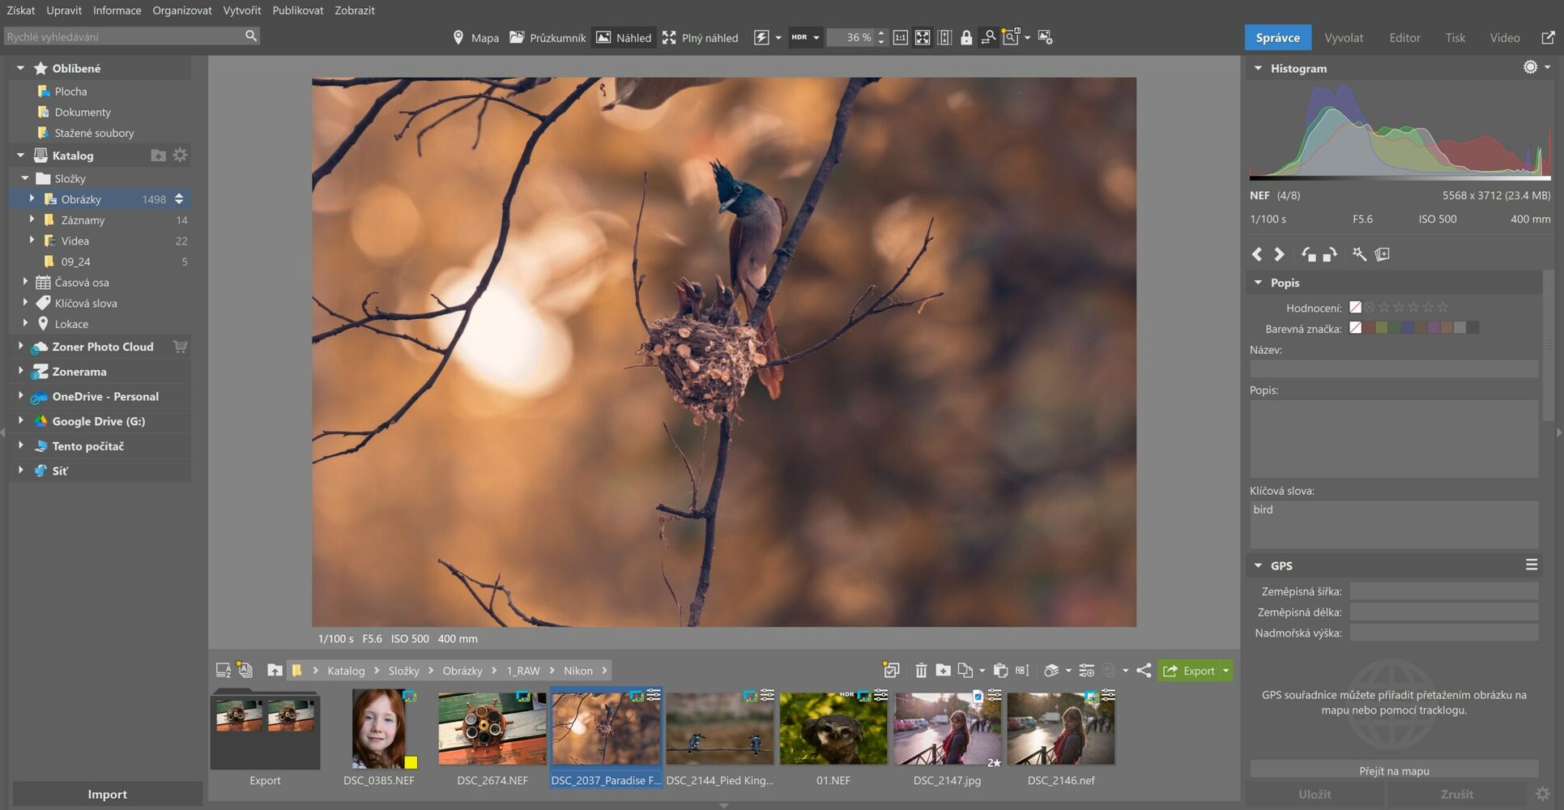1564x810 pixels.
Task: Expand the Klíčová slova node
Action: (x=25, y=303)
